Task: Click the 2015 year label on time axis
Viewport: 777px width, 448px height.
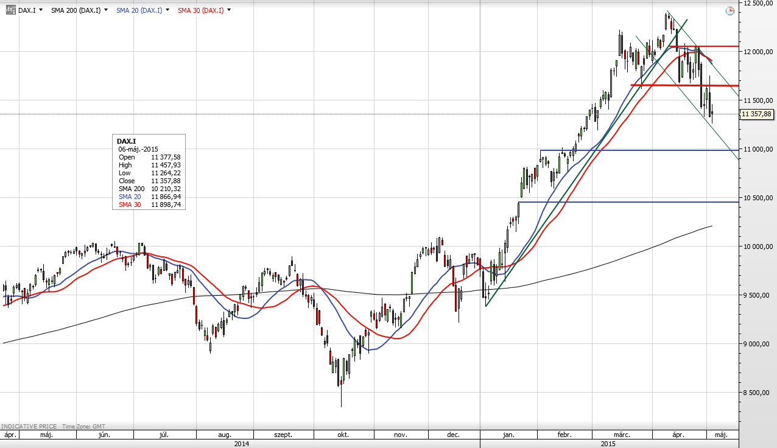Action: tap(607, 444)
